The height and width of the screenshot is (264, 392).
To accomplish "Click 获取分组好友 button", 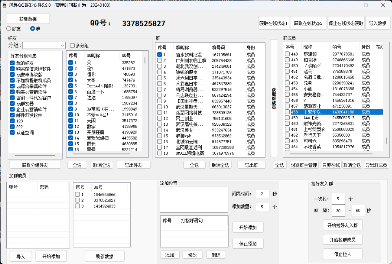I will tap(35, 165).
